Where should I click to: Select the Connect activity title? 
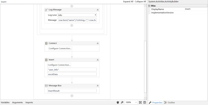[x=53, y=43]
